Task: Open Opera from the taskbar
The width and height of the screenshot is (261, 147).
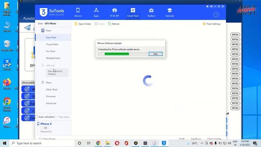Action: point(117,143)
